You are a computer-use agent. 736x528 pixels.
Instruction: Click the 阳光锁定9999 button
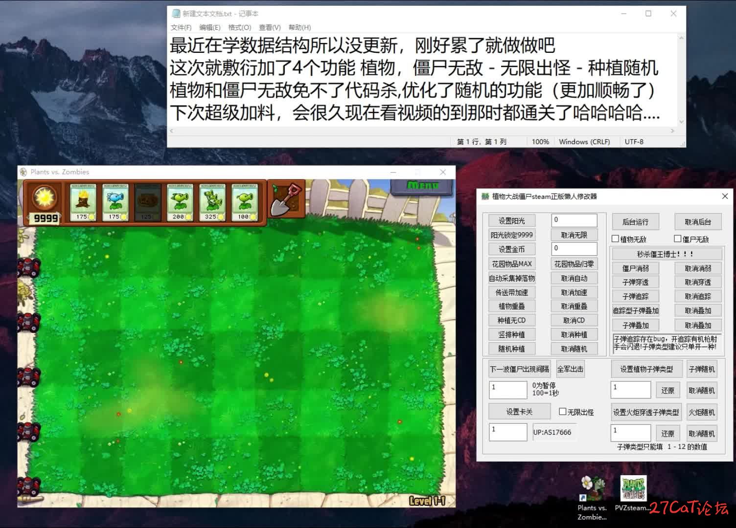click(511, 235)
